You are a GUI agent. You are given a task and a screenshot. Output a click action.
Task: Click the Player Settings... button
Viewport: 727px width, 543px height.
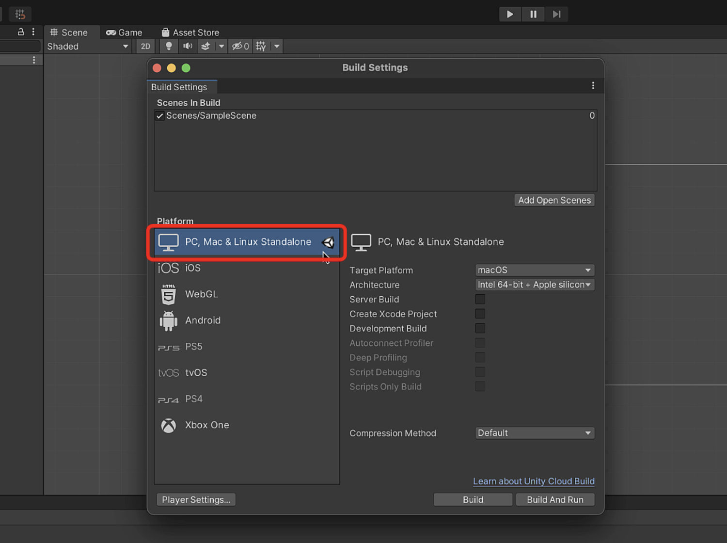click(x=196, y=500)
